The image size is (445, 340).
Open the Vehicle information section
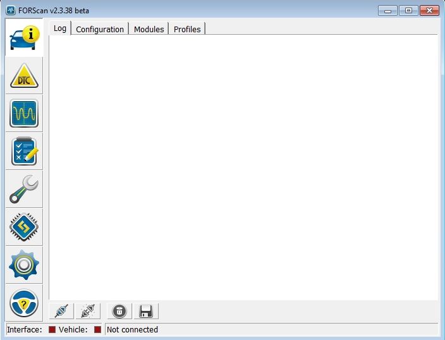24,38
